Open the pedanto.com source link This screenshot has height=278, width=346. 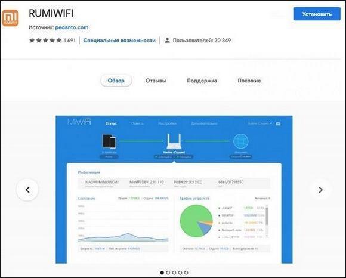(x=72, y=27)
